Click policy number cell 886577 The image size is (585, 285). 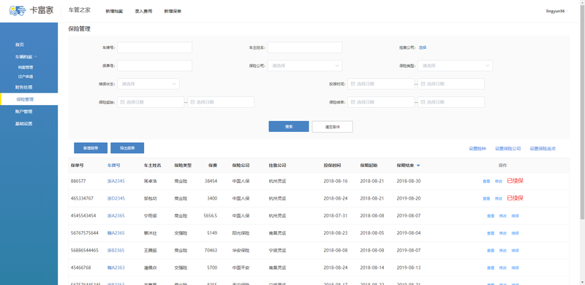tap(78, 181)
